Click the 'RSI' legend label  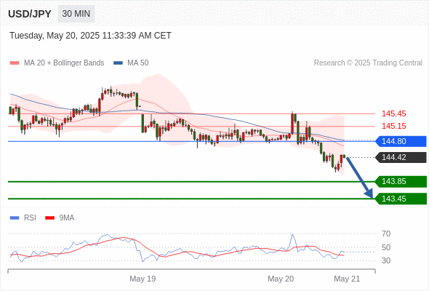pyautogui.click(x=30, y=218)
